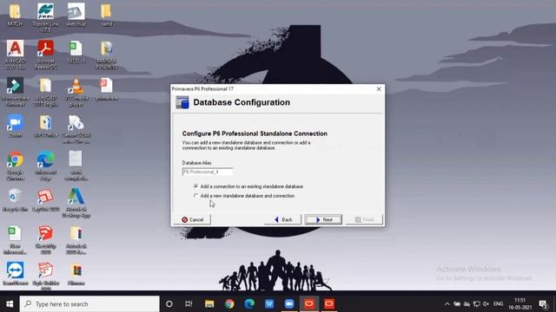Screen dimensions: 556x312
Task: Close the Primavera P6 Professional 17 dialog
Action: coord(379,88)
